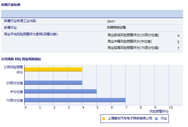Screen dimensions: 188x127
Task: Click the blue 行业 legend swatch
Action: click(x=156, y=119)
